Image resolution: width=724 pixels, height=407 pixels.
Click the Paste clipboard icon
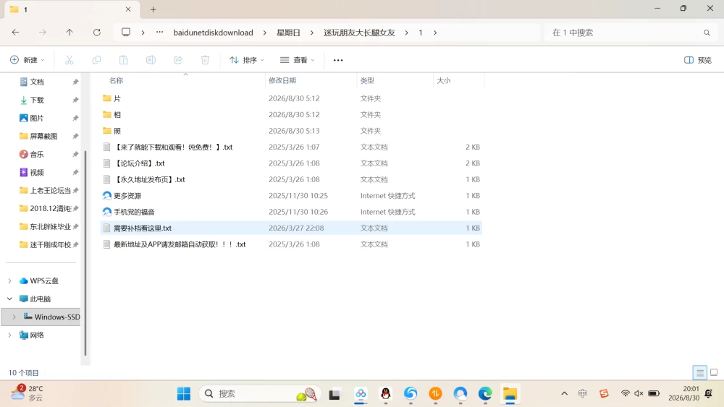(123, 60)
